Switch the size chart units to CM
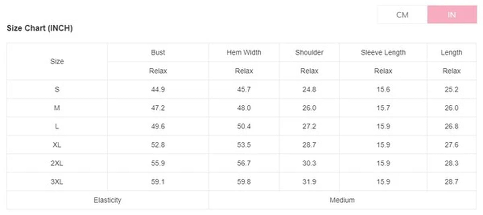483x215 pixels. pyautogui.click(x=402, y=15)
